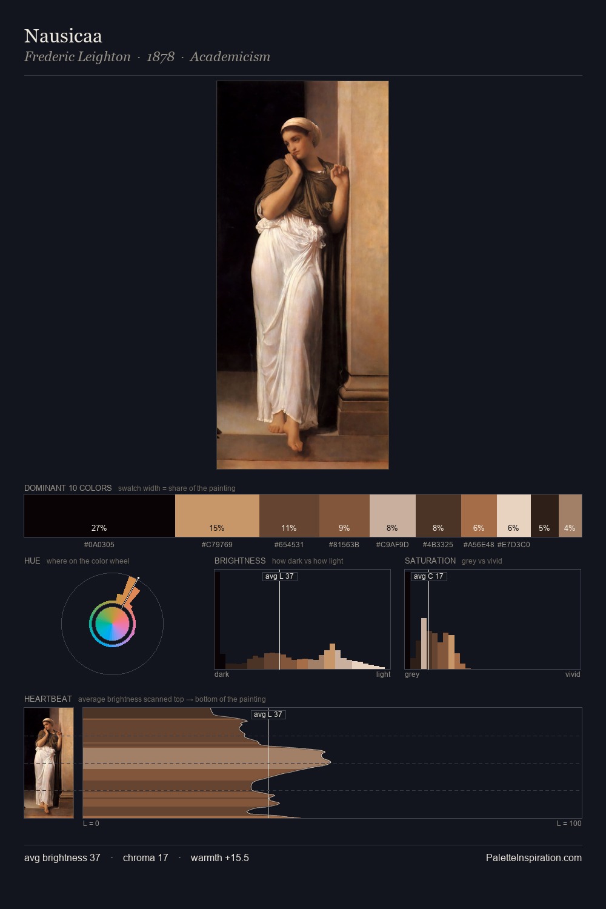
Task: Click the hex code #C9AF9D
Action: point(393,545)
